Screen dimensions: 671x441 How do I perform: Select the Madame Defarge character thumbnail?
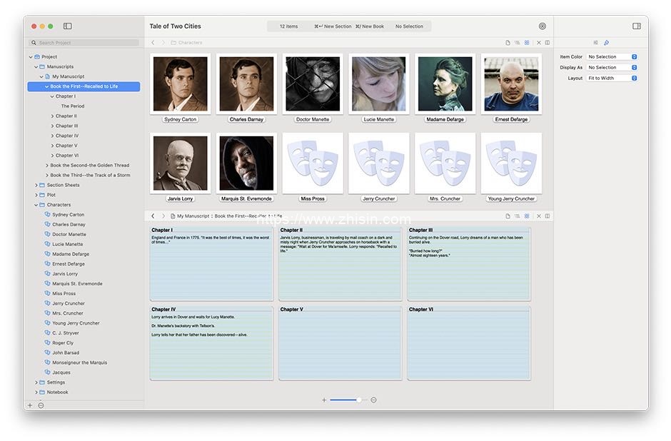[x=445, y=84]
